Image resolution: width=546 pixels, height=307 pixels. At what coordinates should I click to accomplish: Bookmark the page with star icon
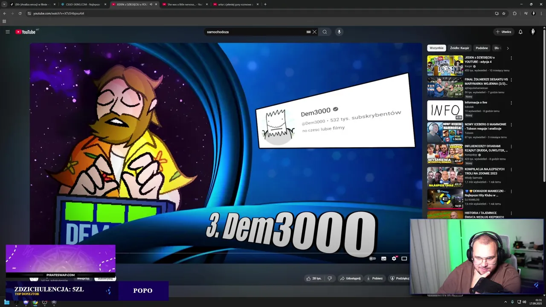tap(504, 13)
